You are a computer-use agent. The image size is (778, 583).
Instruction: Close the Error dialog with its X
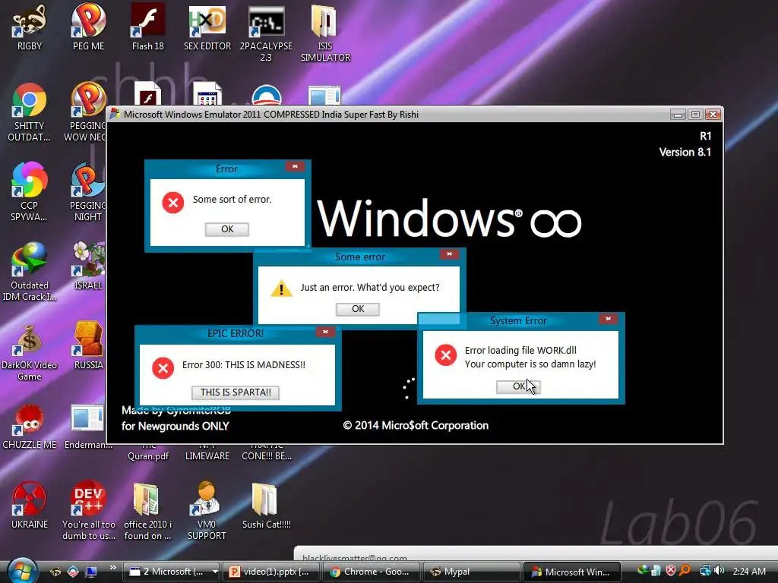(x=295, y=166)
